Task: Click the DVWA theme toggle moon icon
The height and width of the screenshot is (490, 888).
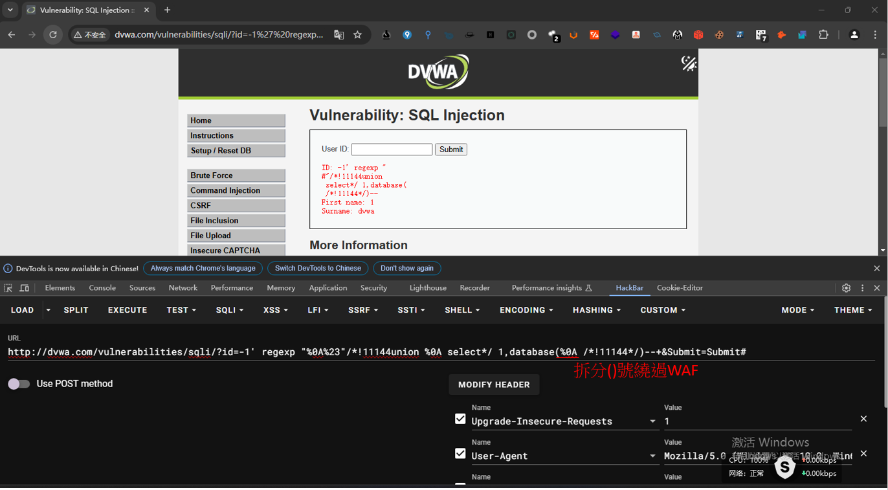Action: point(689,63)
